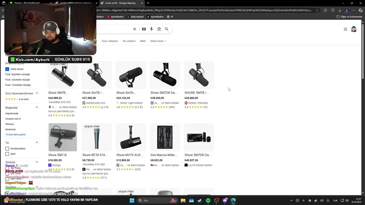
Task: Start voice search with the microphone icon
Action: [x=151, y=29]
